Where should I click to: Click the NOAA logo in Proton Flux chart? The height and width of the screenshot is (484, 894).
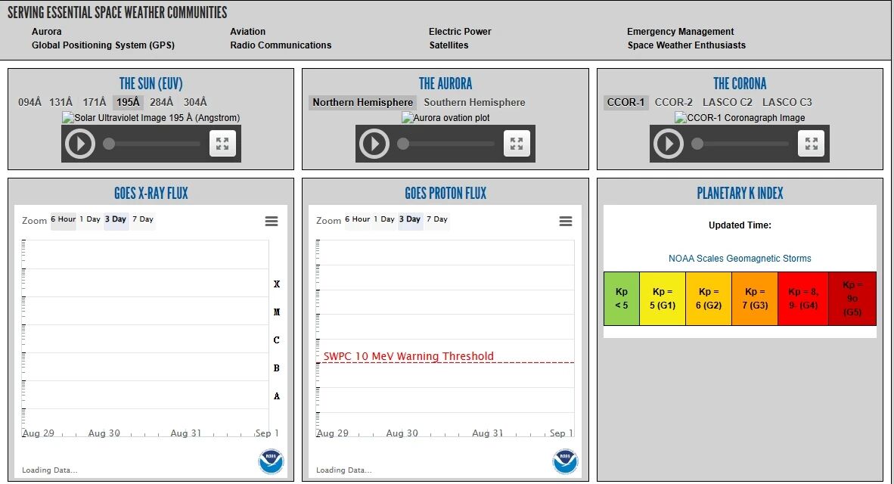tap(565, 461)
